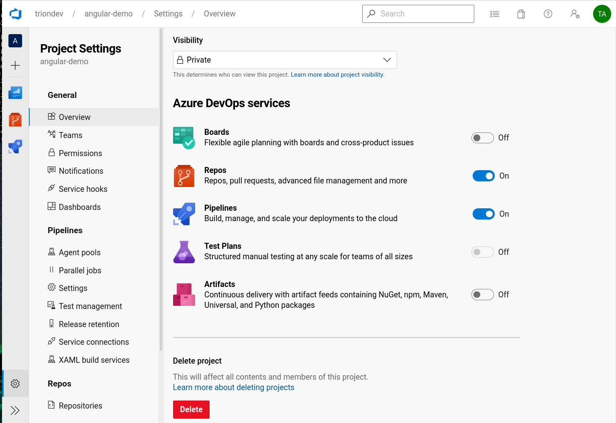
Task: Open Notifications settings
Action: [x=94, y=171]
